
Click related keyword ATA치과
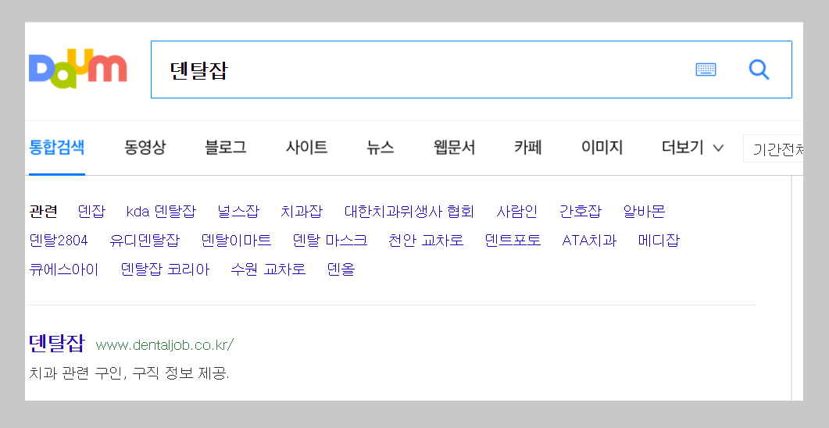(x=589, y=241)
